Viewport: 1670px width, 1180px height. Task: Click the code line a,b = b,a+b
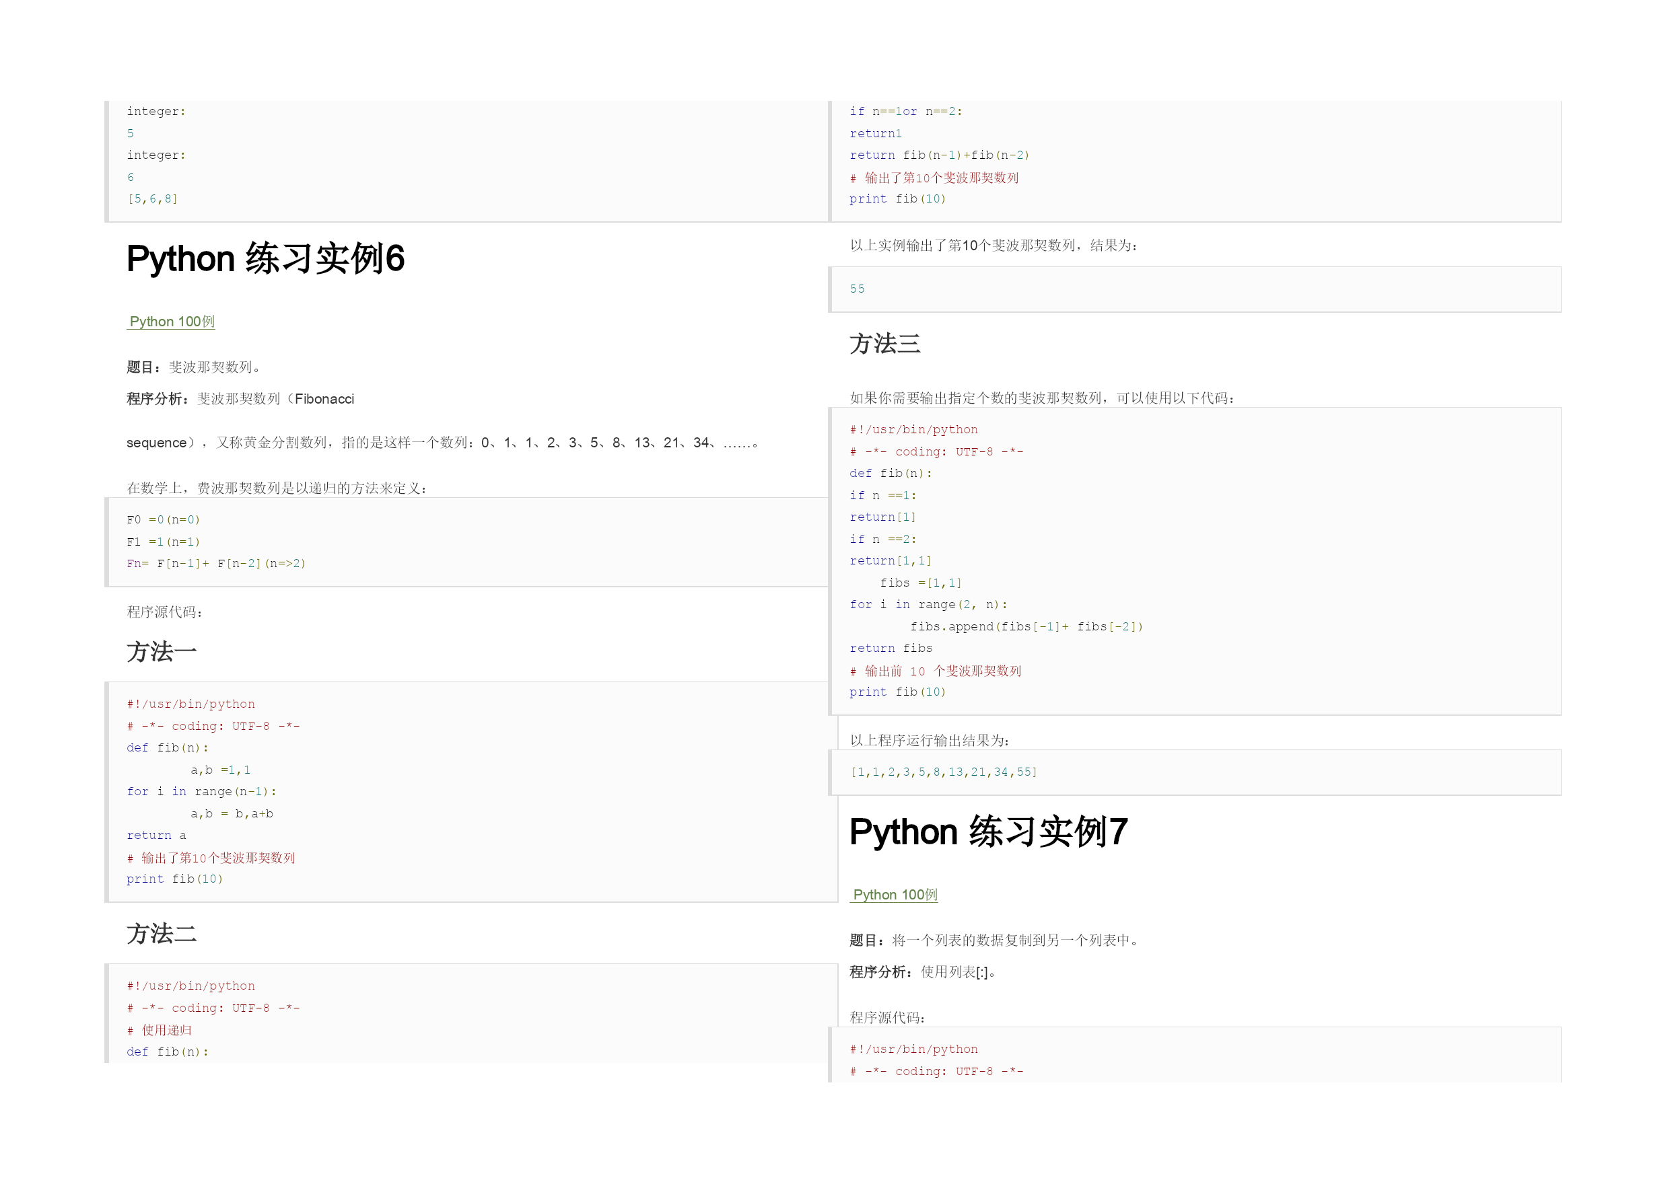point(232,813)
